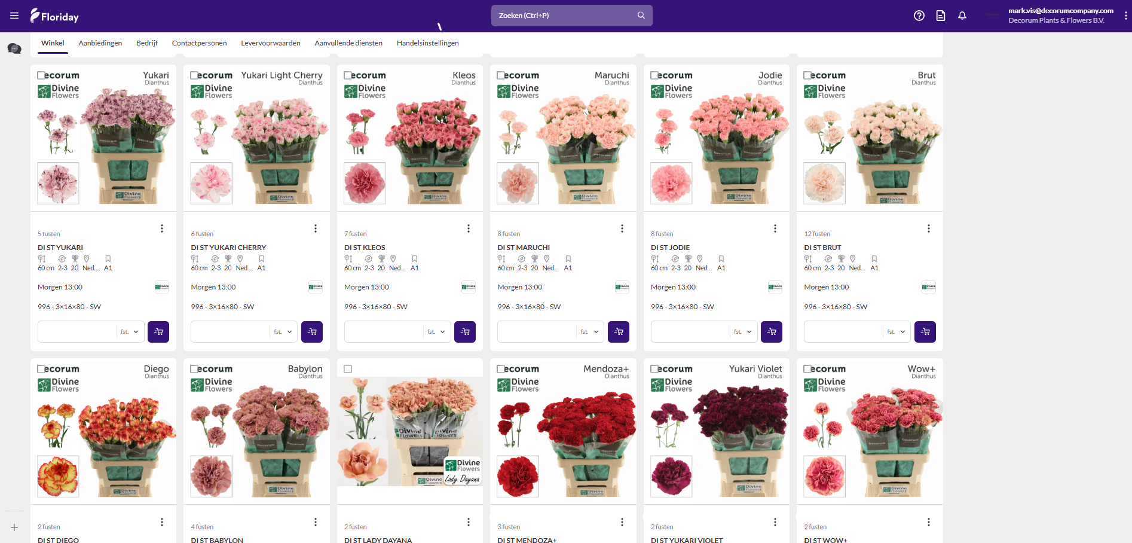Open more options for DI ST DIEGO
The height and width of the screenshot is (543, 1132).
(x=162, y=522)
